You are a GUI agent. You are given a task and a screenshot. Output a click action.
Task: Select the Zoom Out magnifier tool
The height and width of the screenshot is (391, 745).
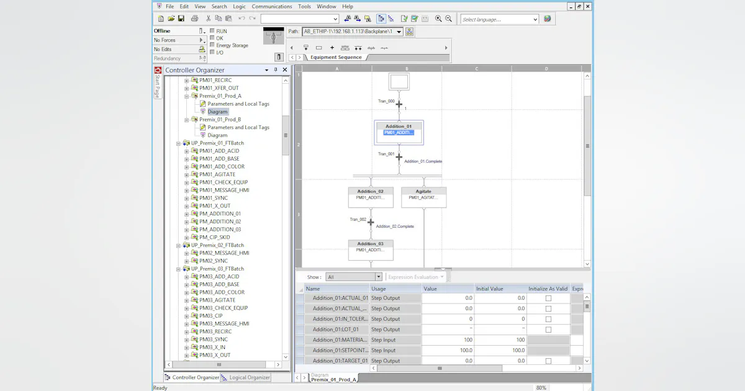[x=448, y=19]
